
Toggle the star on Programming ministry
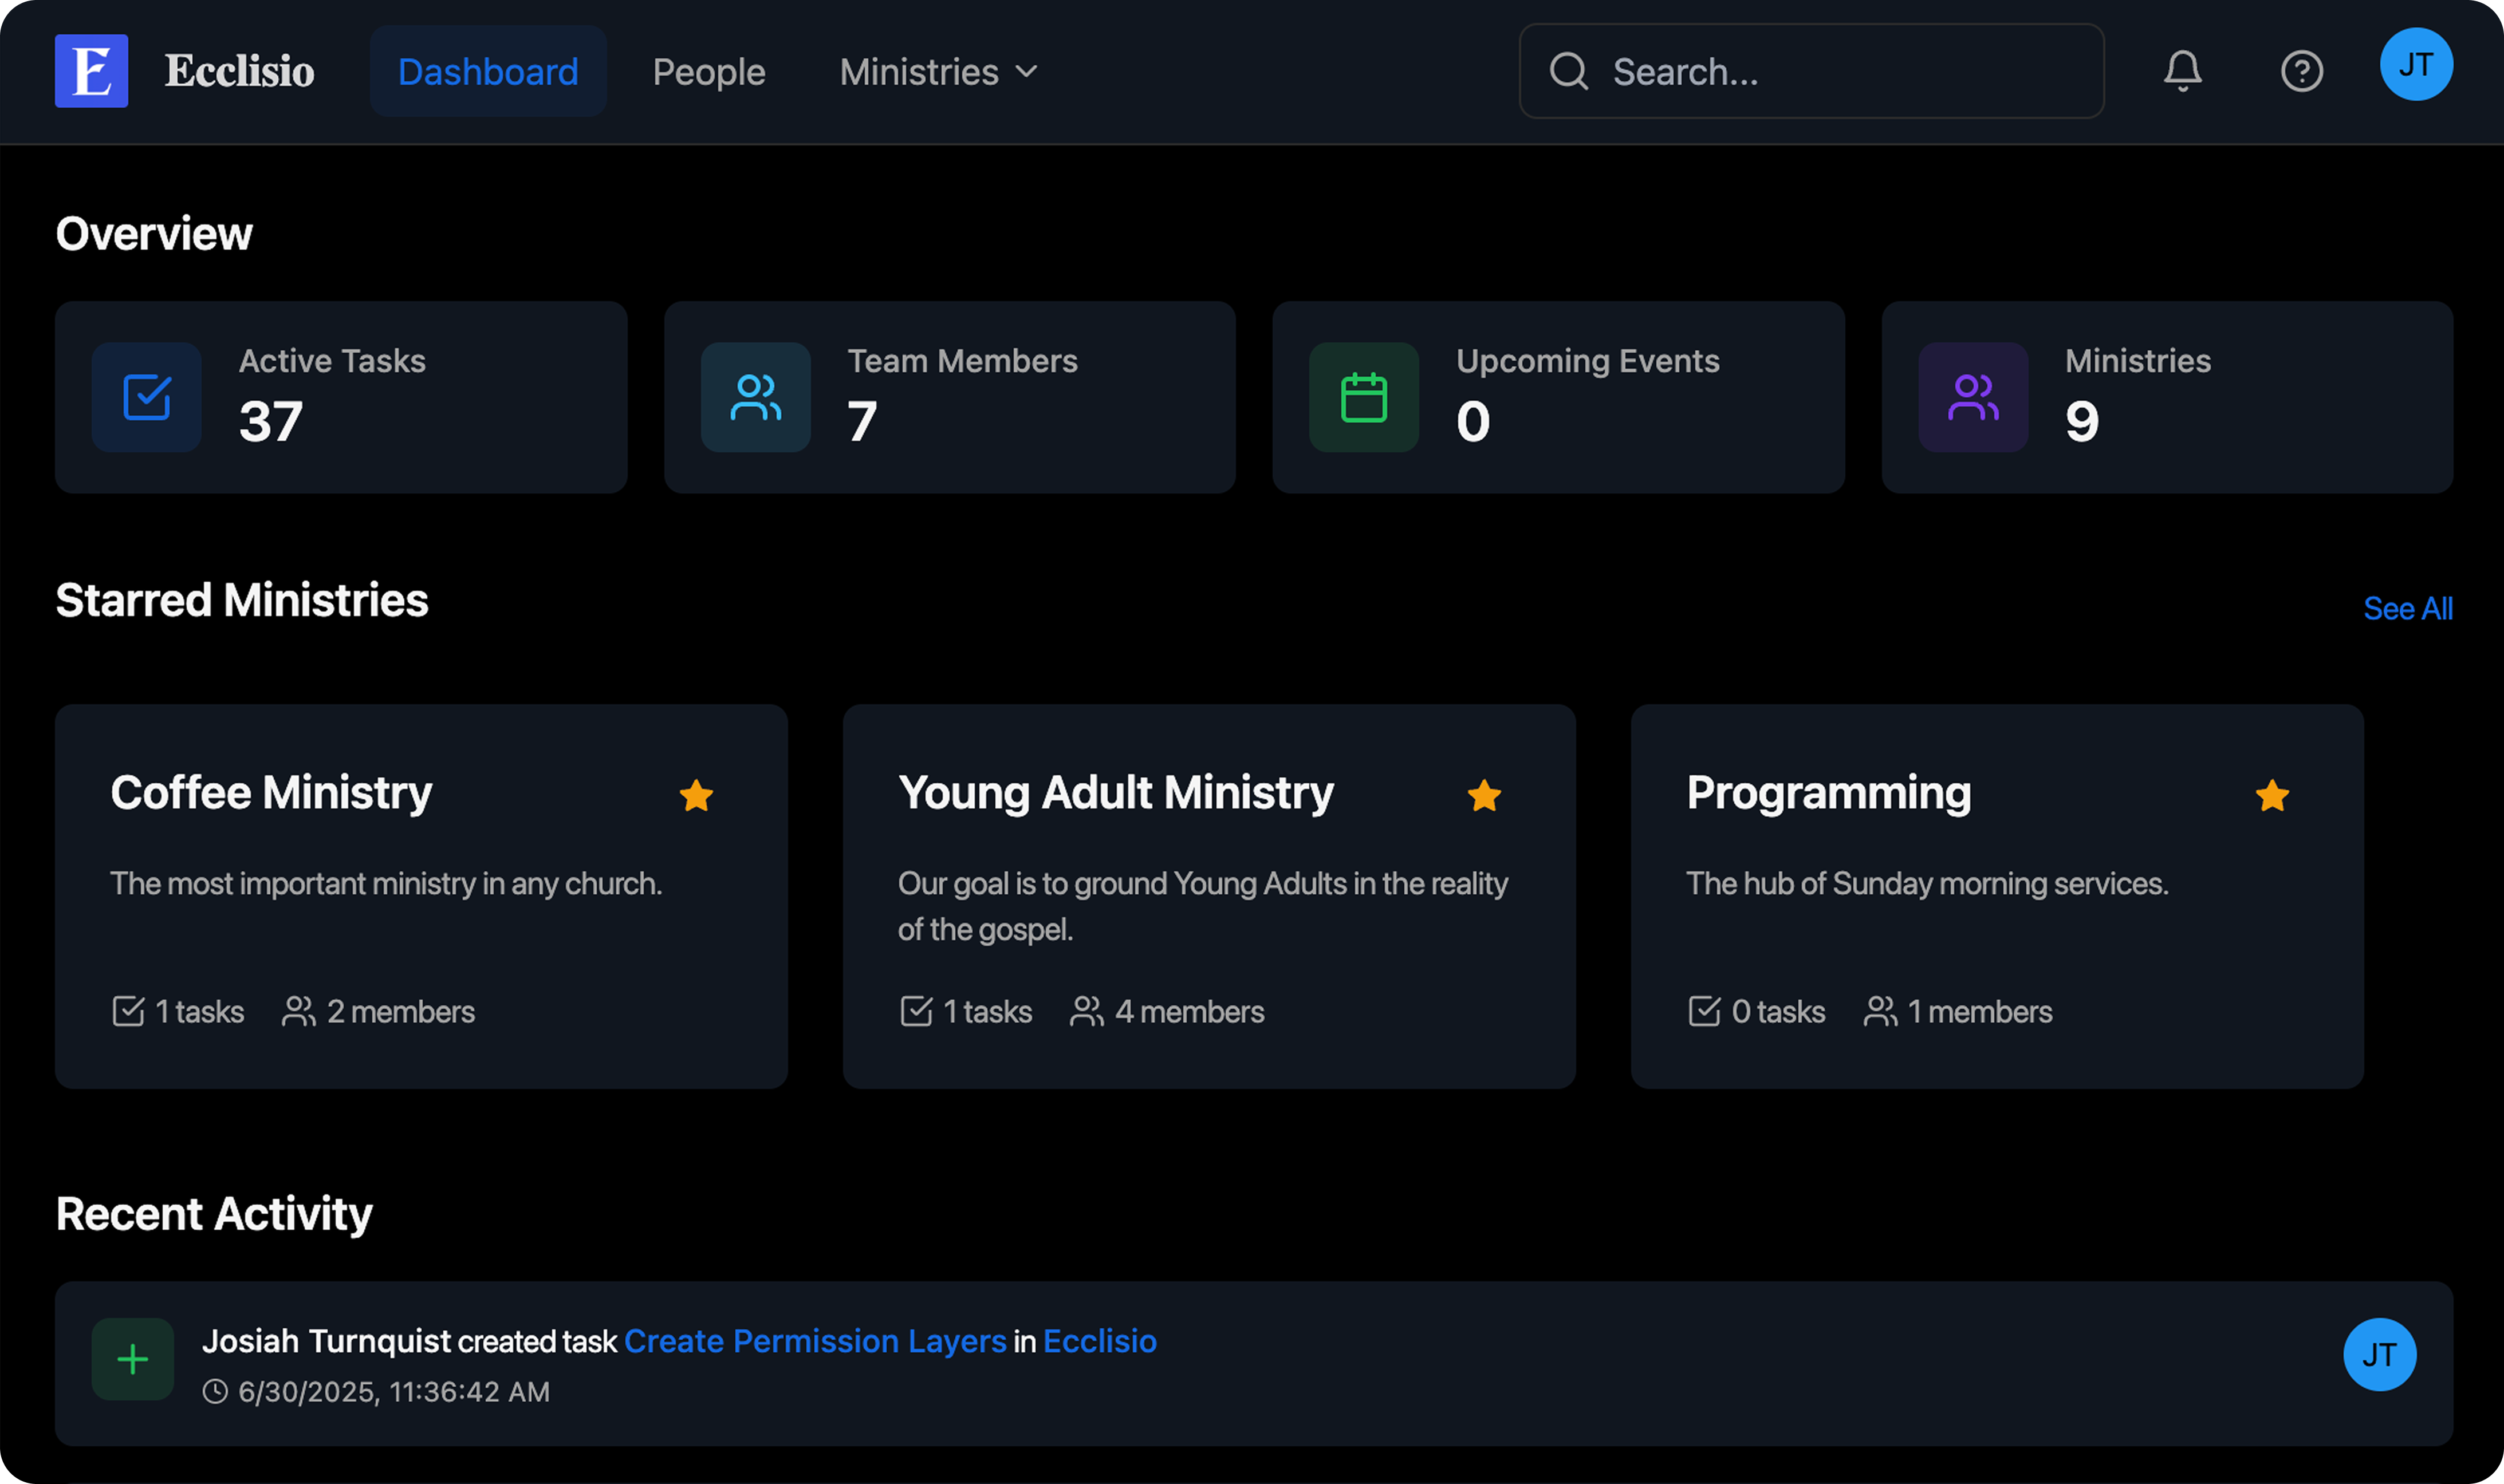pos(2272,796)
